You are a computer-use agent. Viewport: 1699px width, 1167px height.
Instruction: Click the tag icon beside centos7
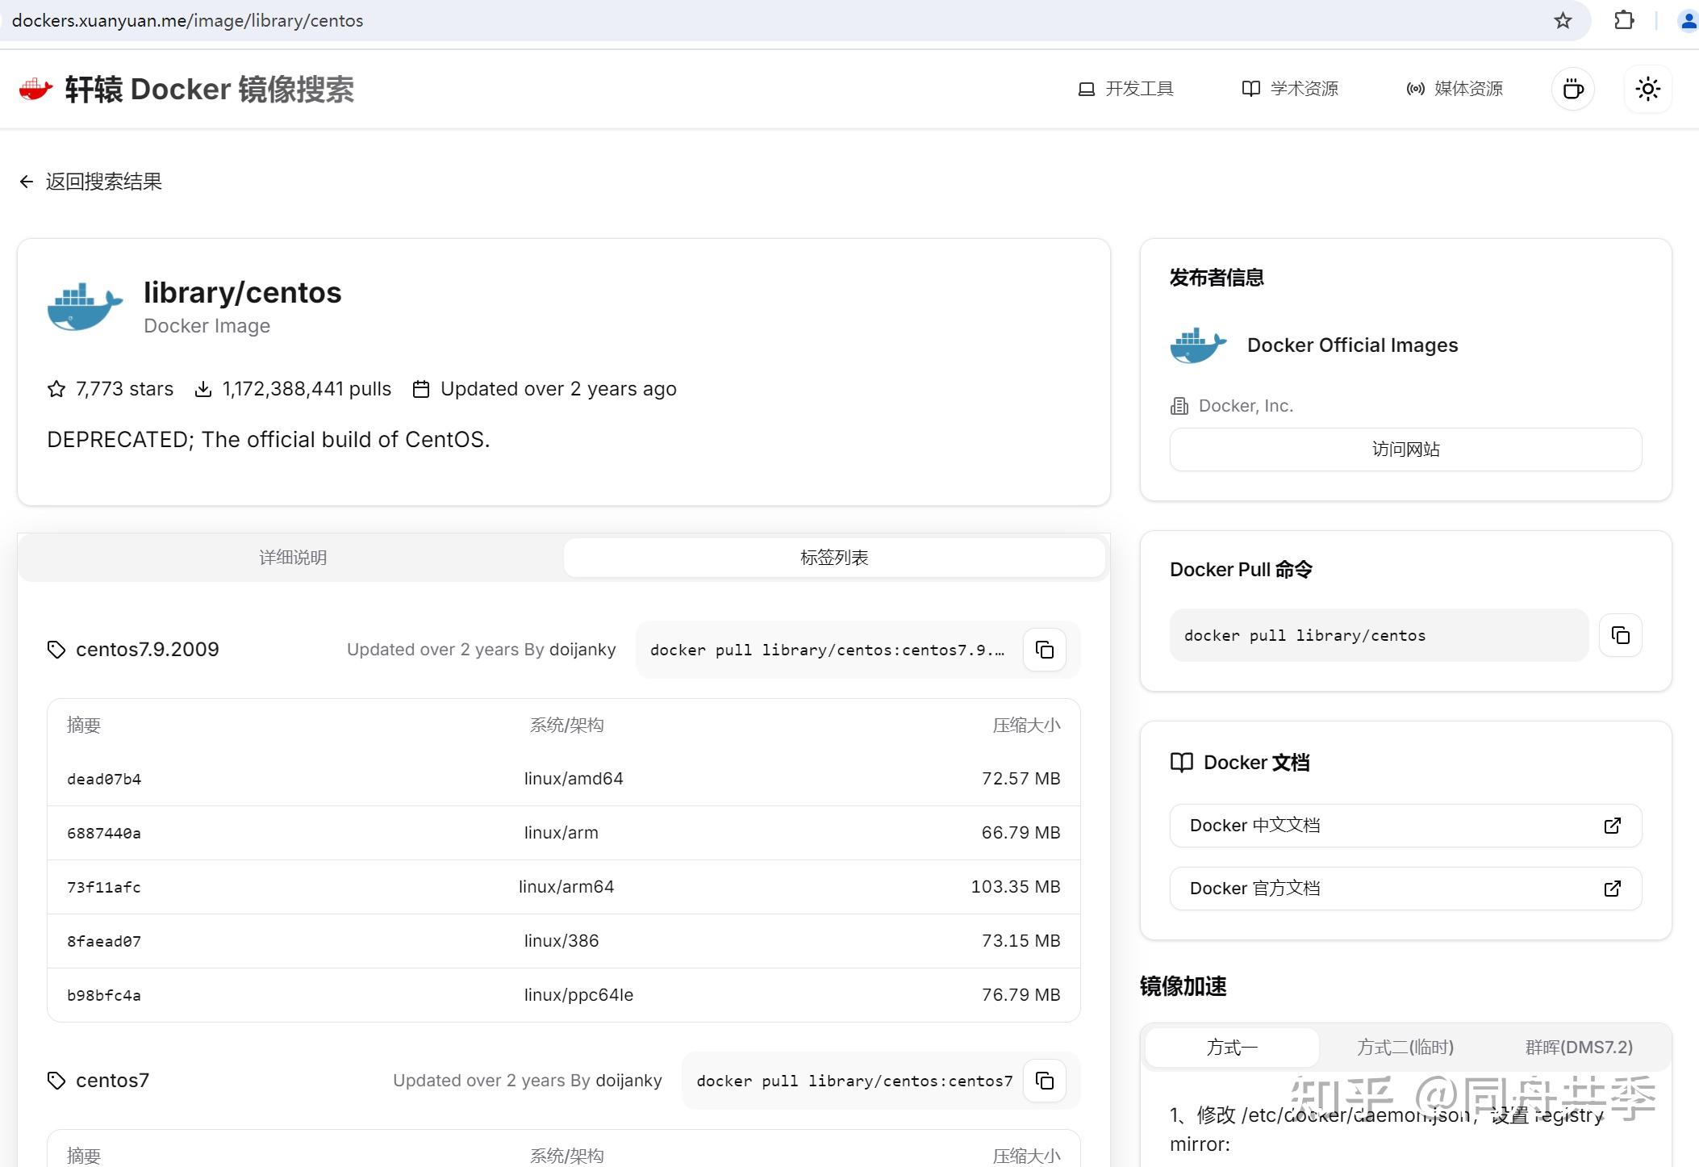coord(56,1080)
